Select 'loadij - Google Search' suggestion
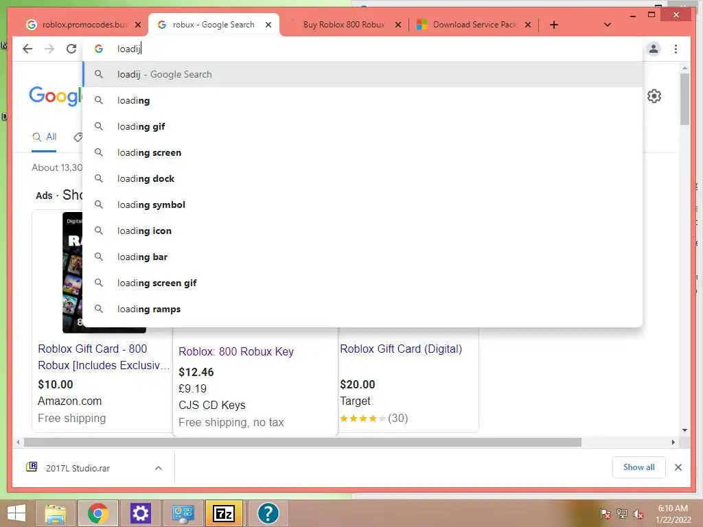The height and width of the screenshot is (527, 703). 362,74
